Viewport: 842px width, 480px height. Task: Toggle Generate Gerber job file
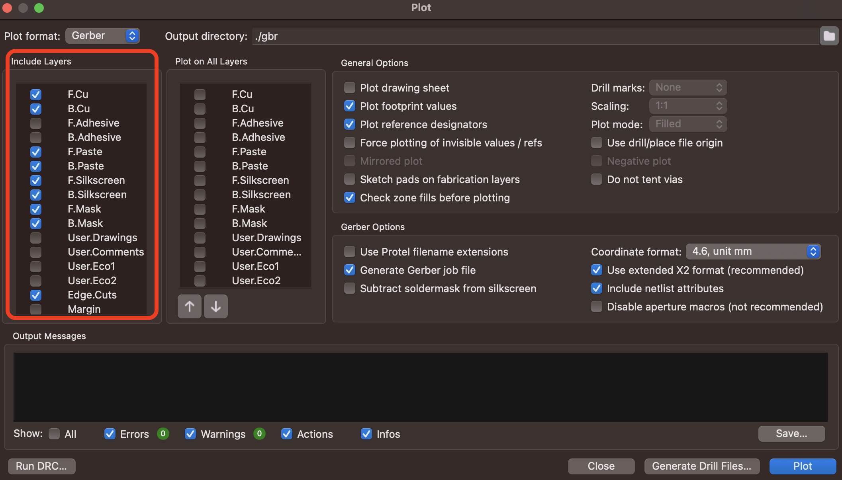[350, 270]
